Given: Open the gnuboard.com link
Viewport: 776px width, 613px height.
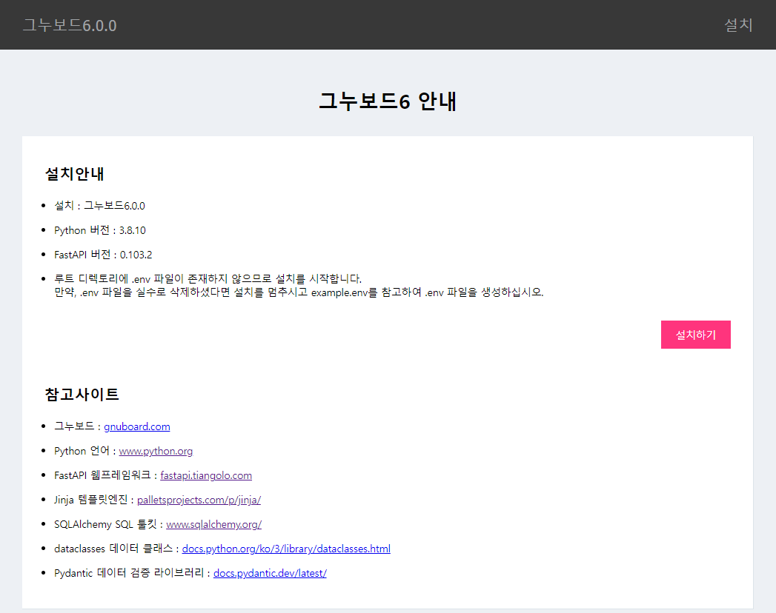Looking at the screenshot, I should [136, 426].
